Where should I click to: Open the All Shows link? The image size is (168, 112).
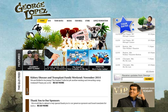[x=150, y=71]
